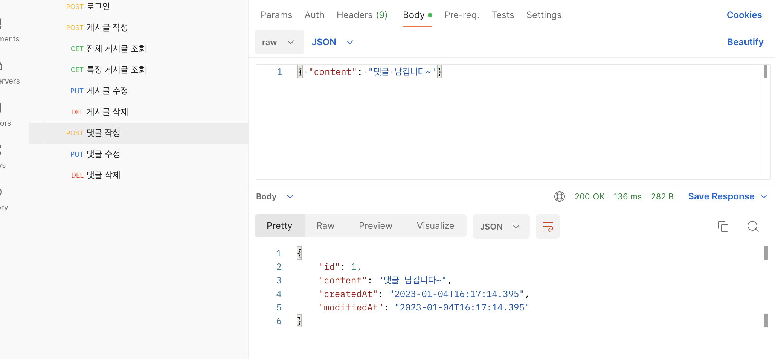This screenshot has width=775, height=359.
Task: Click inside the request body JSON editor
Action: (x=490, y=120)
